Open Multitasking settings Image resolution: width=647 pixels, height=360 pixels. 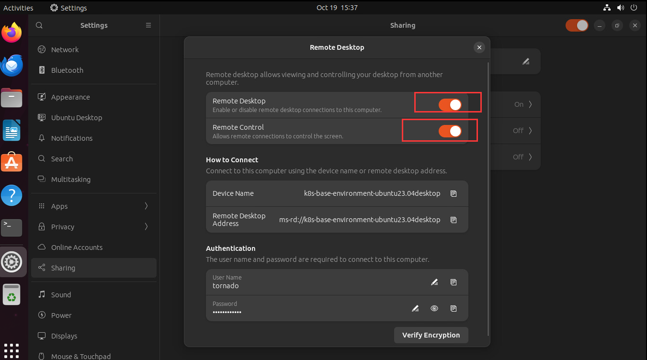[94, 180]
